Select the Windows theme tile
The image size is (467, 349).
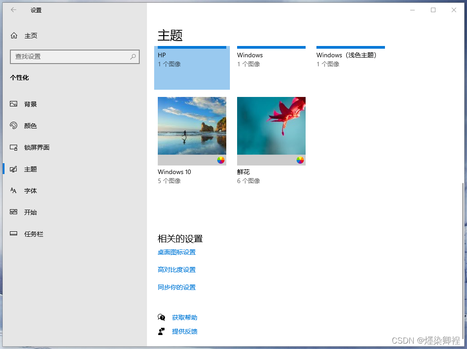271,57
